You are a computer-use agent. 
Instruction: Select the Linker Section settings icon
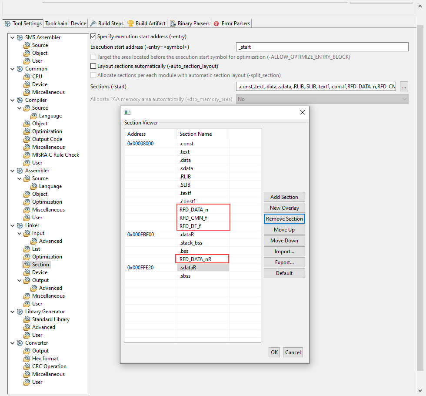(27, 265)
